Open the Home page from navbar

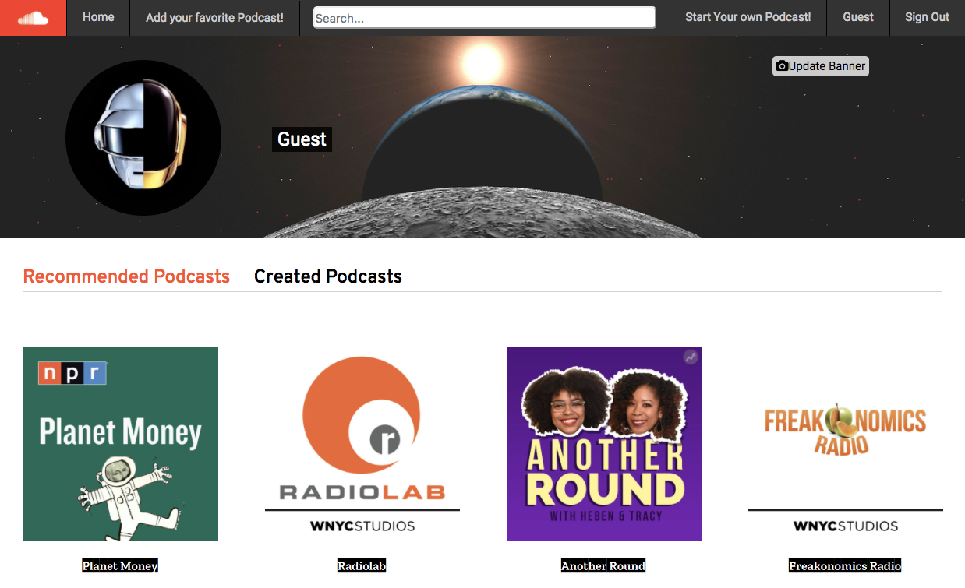click(98, 17)
